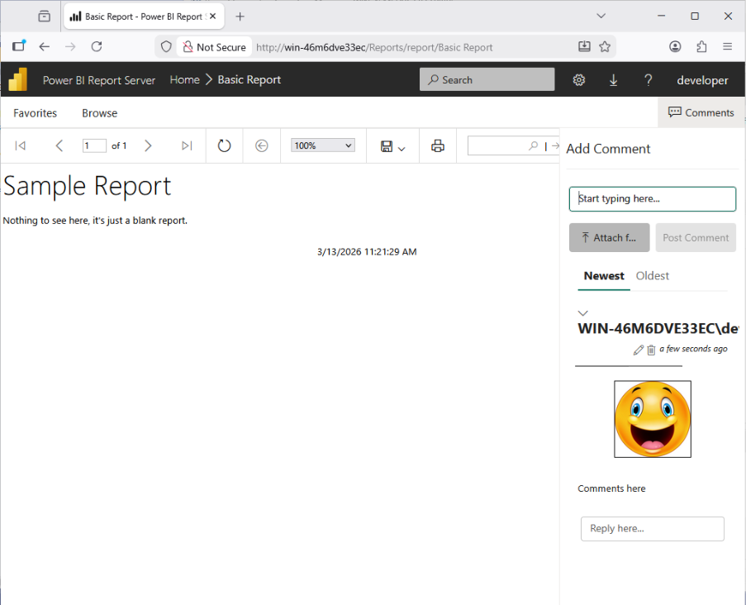The height and width of the screenshot is (605, 746).
Task: Edit the comment with pencil icon
Action: tap(638, 350)
